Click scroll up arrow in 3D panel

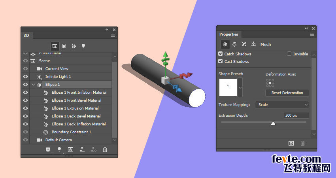point(115,57)
